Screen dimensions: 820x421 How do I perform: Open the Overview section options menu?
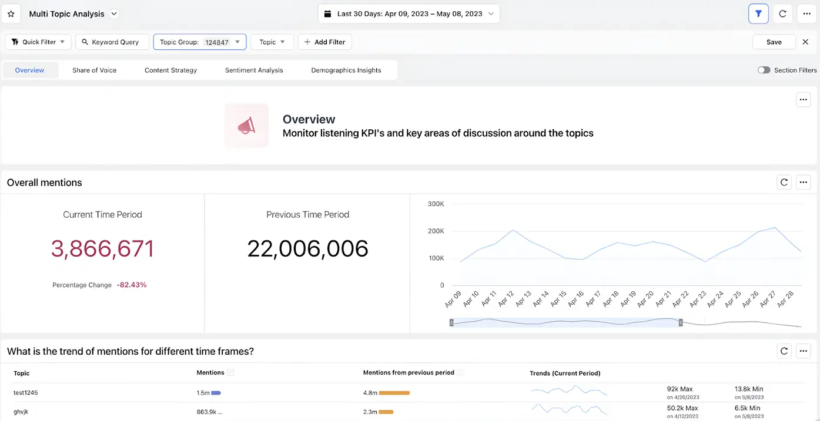804,100
